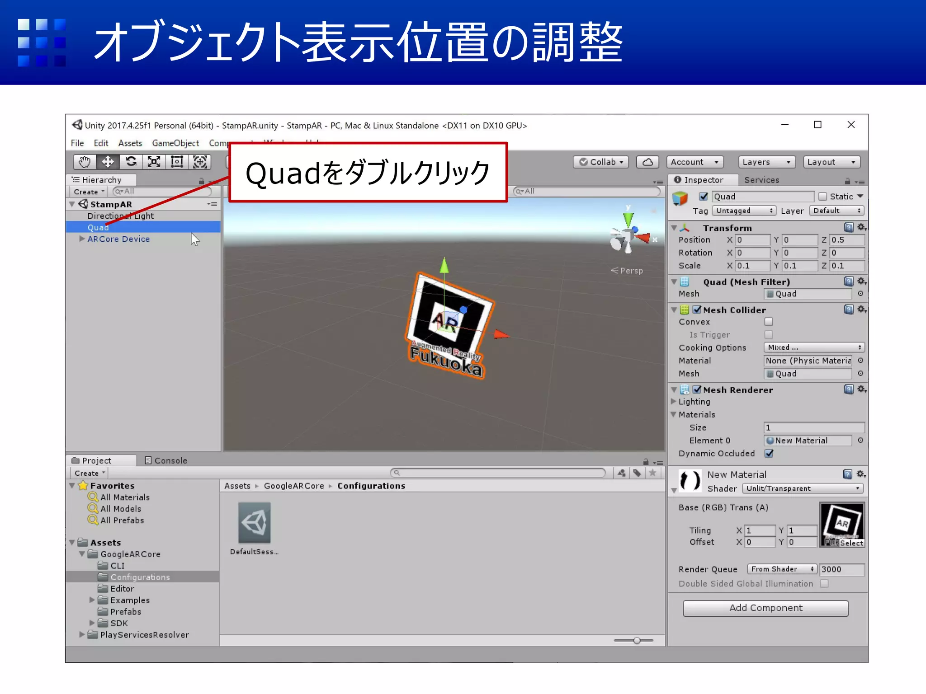Toggle Double Sided Global Illumination checkbox
This screenshot has height=694, width=926.
coord(824,584)
